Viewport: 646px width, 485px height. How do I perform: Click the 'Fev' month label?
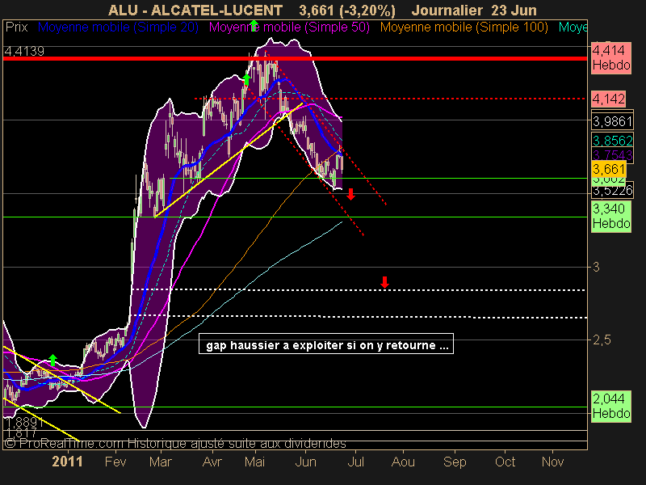(115, 462)
